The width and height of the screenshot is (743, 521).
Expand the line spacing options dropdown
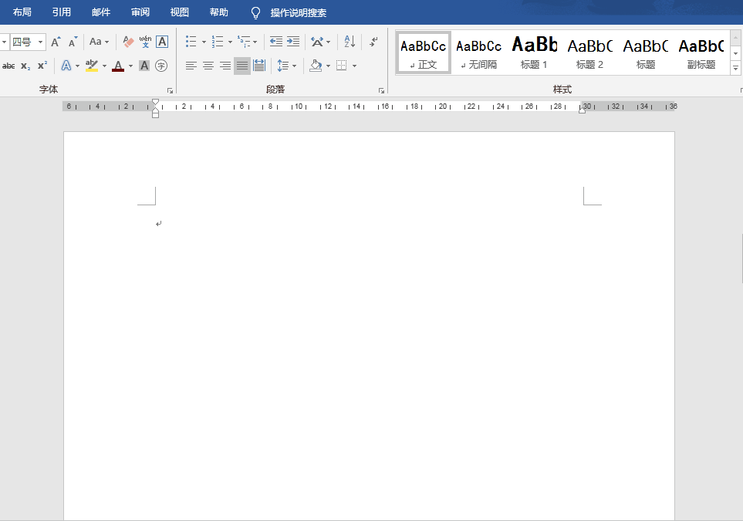294,66
